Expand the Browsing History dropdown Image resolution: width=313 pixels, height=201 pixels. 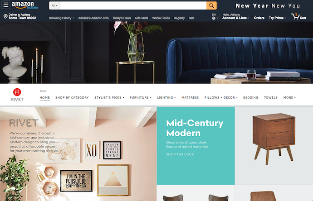(x=62, y=18)
